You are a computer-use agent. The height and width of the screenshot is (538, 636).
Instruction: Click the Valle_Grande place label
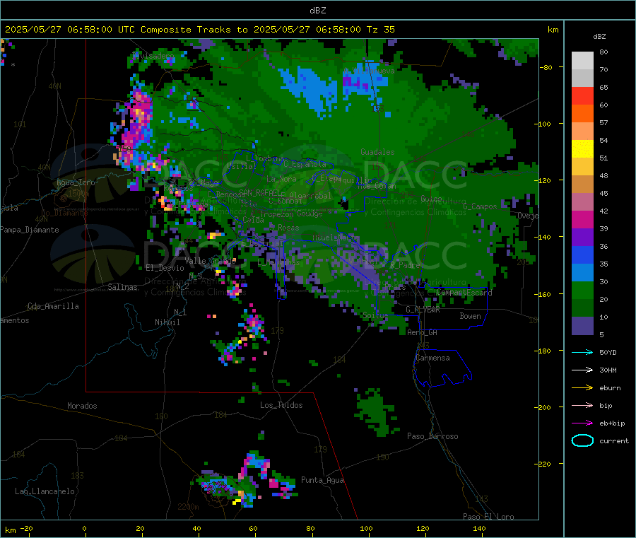pos(211,261)
